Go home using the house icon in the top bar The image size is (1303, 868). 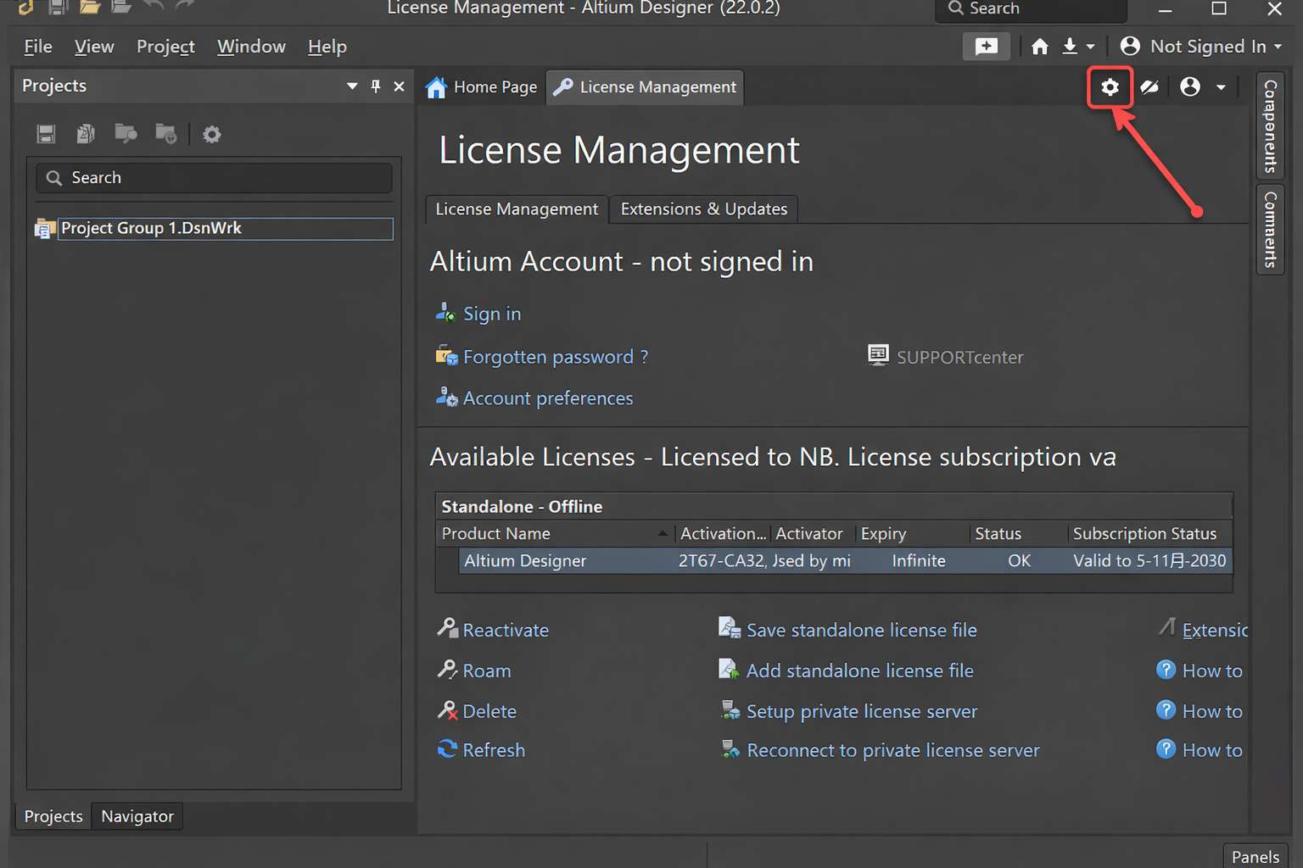(1040, 47)
